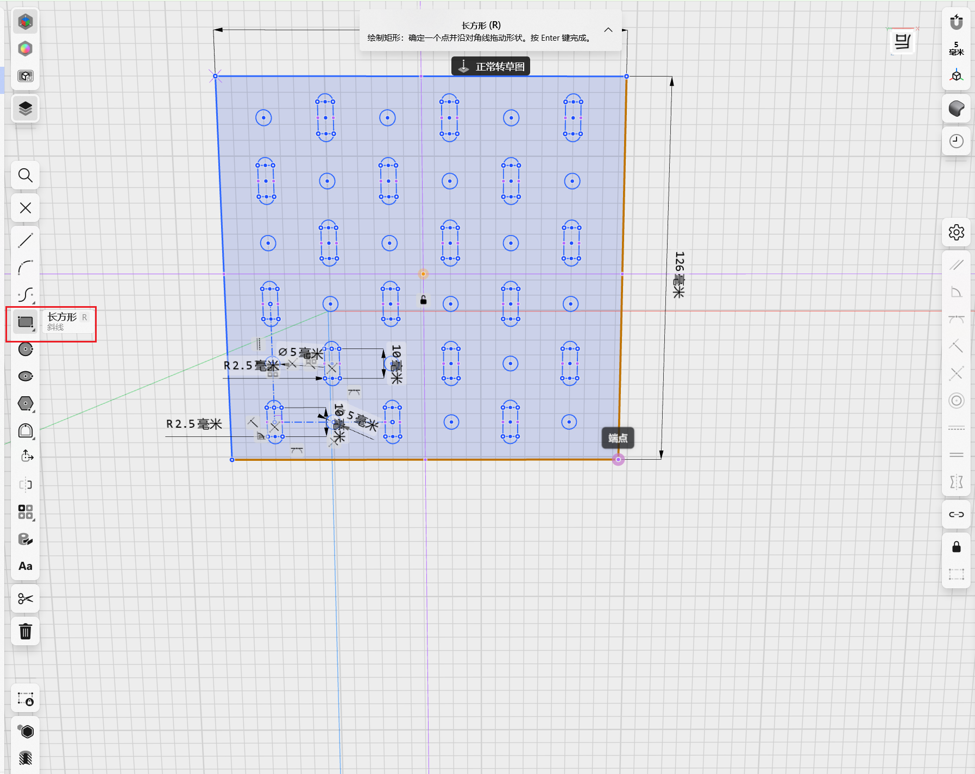The height and width of the screenshot is (774, 975).
Task: Open the 3D view orientation cube icon
Action: [x=957, y=75]
